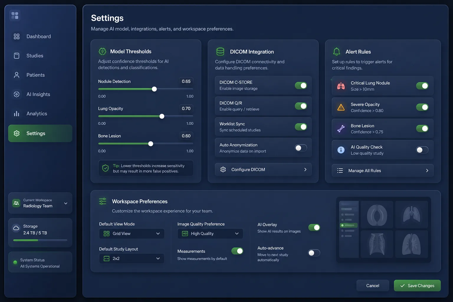Click the Model Thresholds brain icon

[x=102, y=51]
